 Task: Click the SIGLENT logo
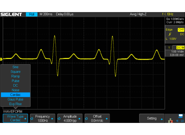click(11, 15)
